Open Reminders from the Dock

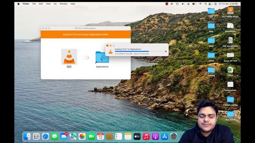[x=119, y=137]
